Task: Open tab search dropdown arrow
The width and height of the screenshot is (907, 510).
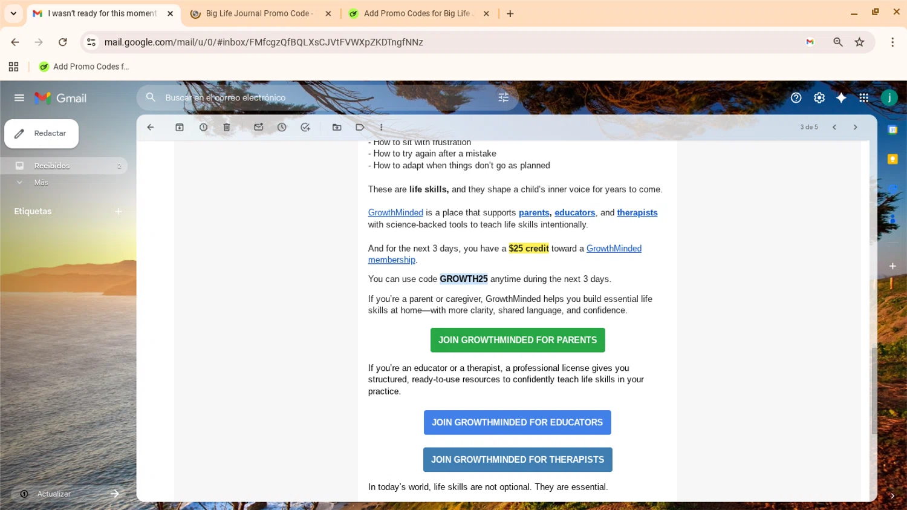Action: coord(13,13)
